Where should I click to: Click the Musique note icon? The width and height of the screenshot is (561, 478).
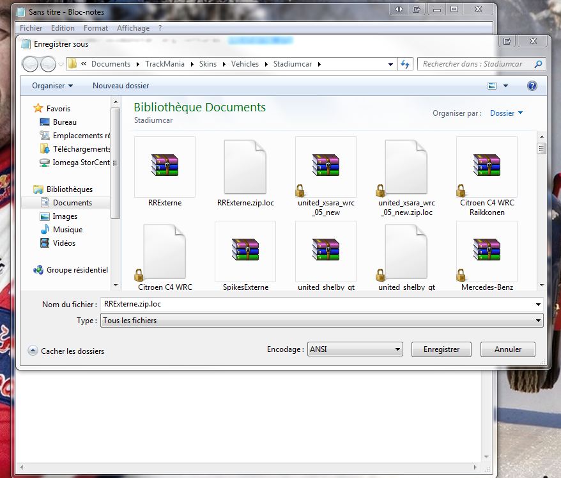pyautogui.click(x=45, y=229)
